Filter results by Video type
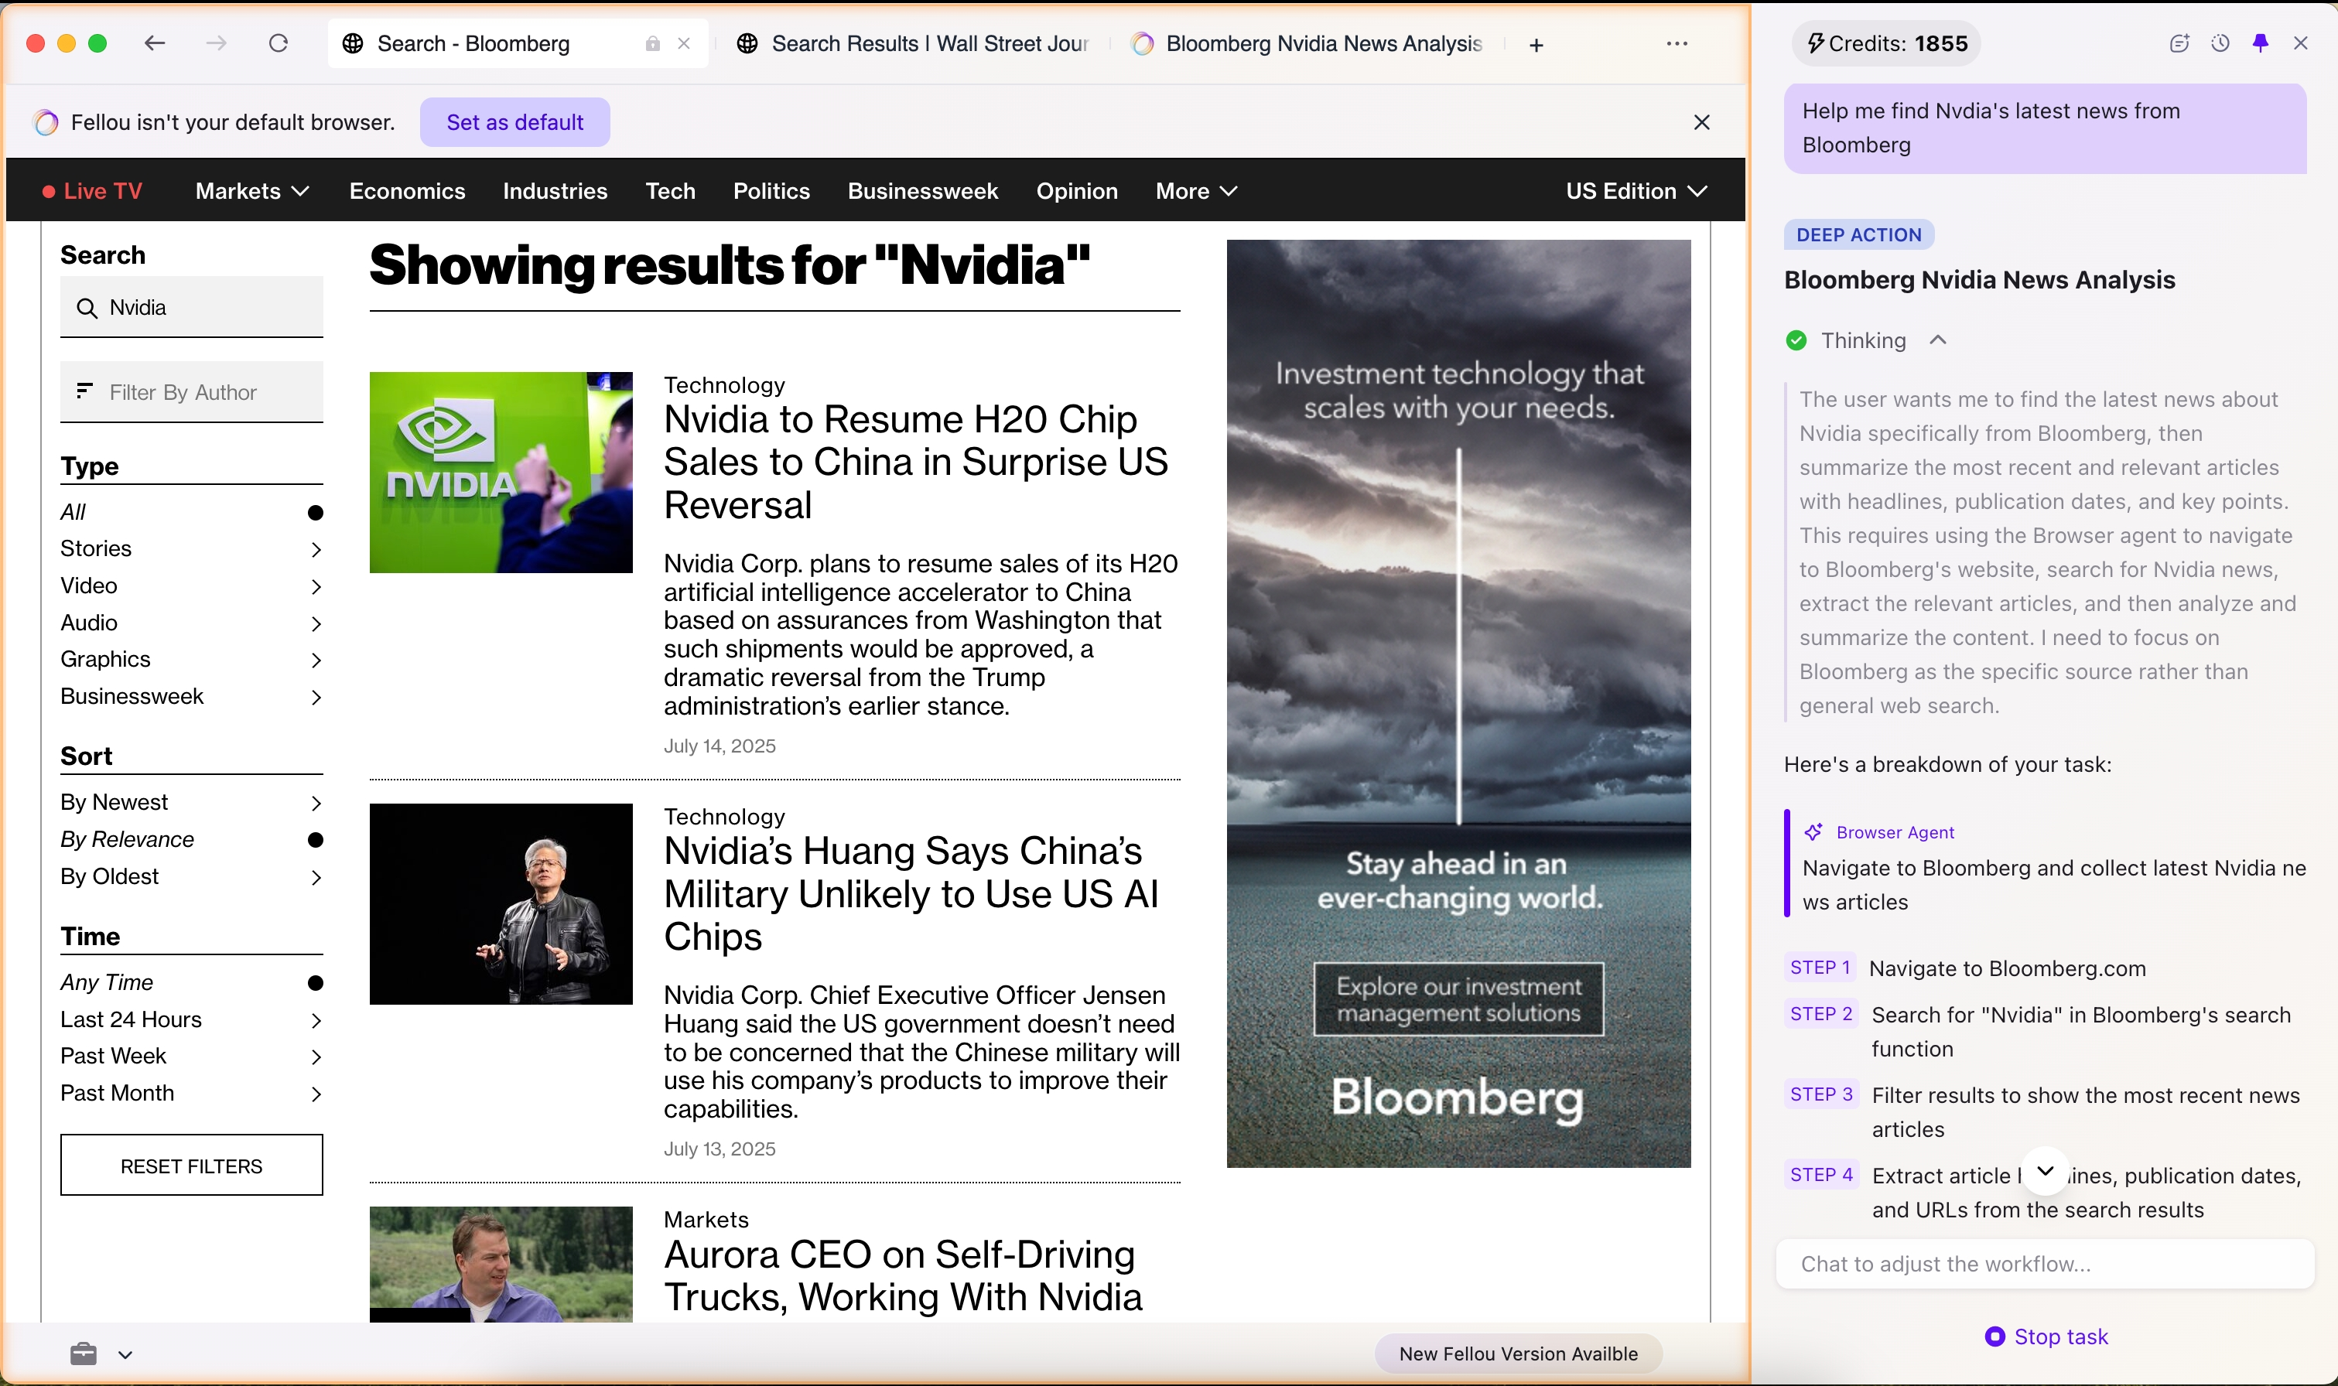 click(192, 585)
